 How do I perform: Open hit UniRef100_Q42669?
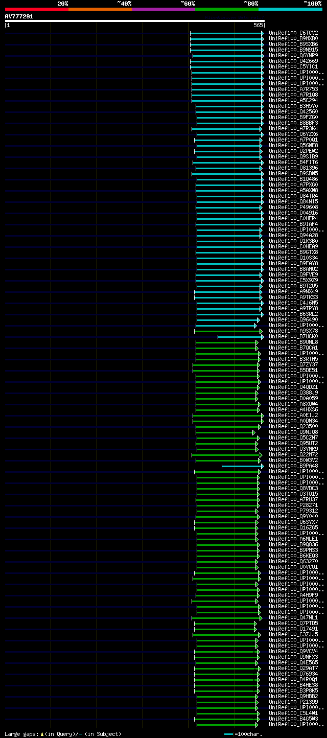click(293, 61)
